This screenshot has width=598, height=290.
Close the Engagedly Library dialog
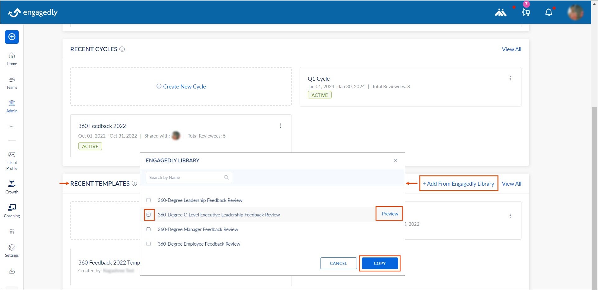pos(395,161)
